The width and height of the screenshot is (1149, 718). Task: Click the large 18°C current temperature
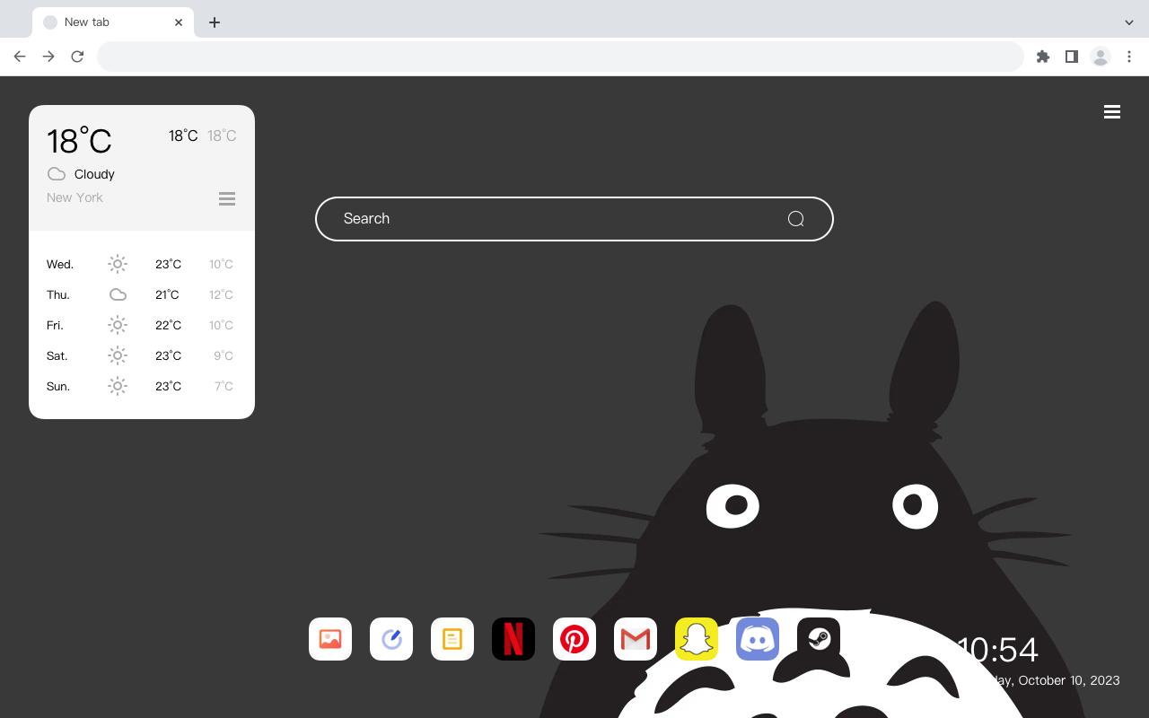coord(79,141)
